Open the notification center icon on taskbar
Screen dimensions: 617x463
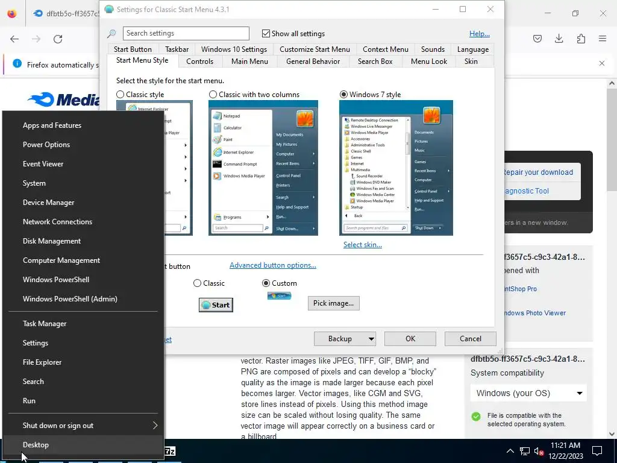click(597, 451)
